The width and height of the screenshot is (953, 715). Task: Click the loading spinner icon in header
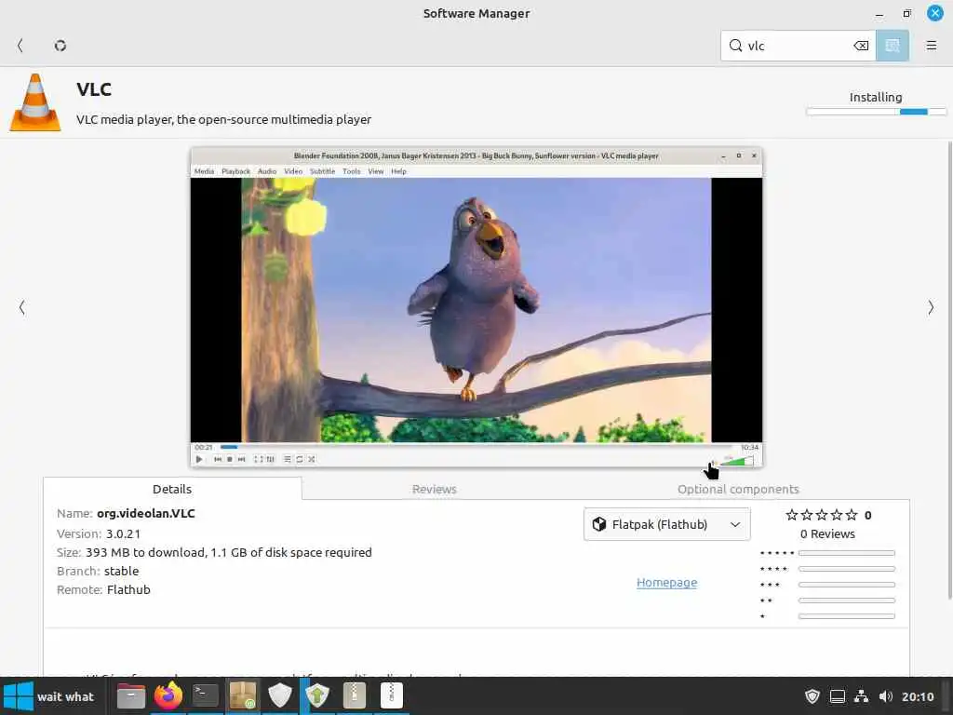pyautogui.click(x=60, y=46)
